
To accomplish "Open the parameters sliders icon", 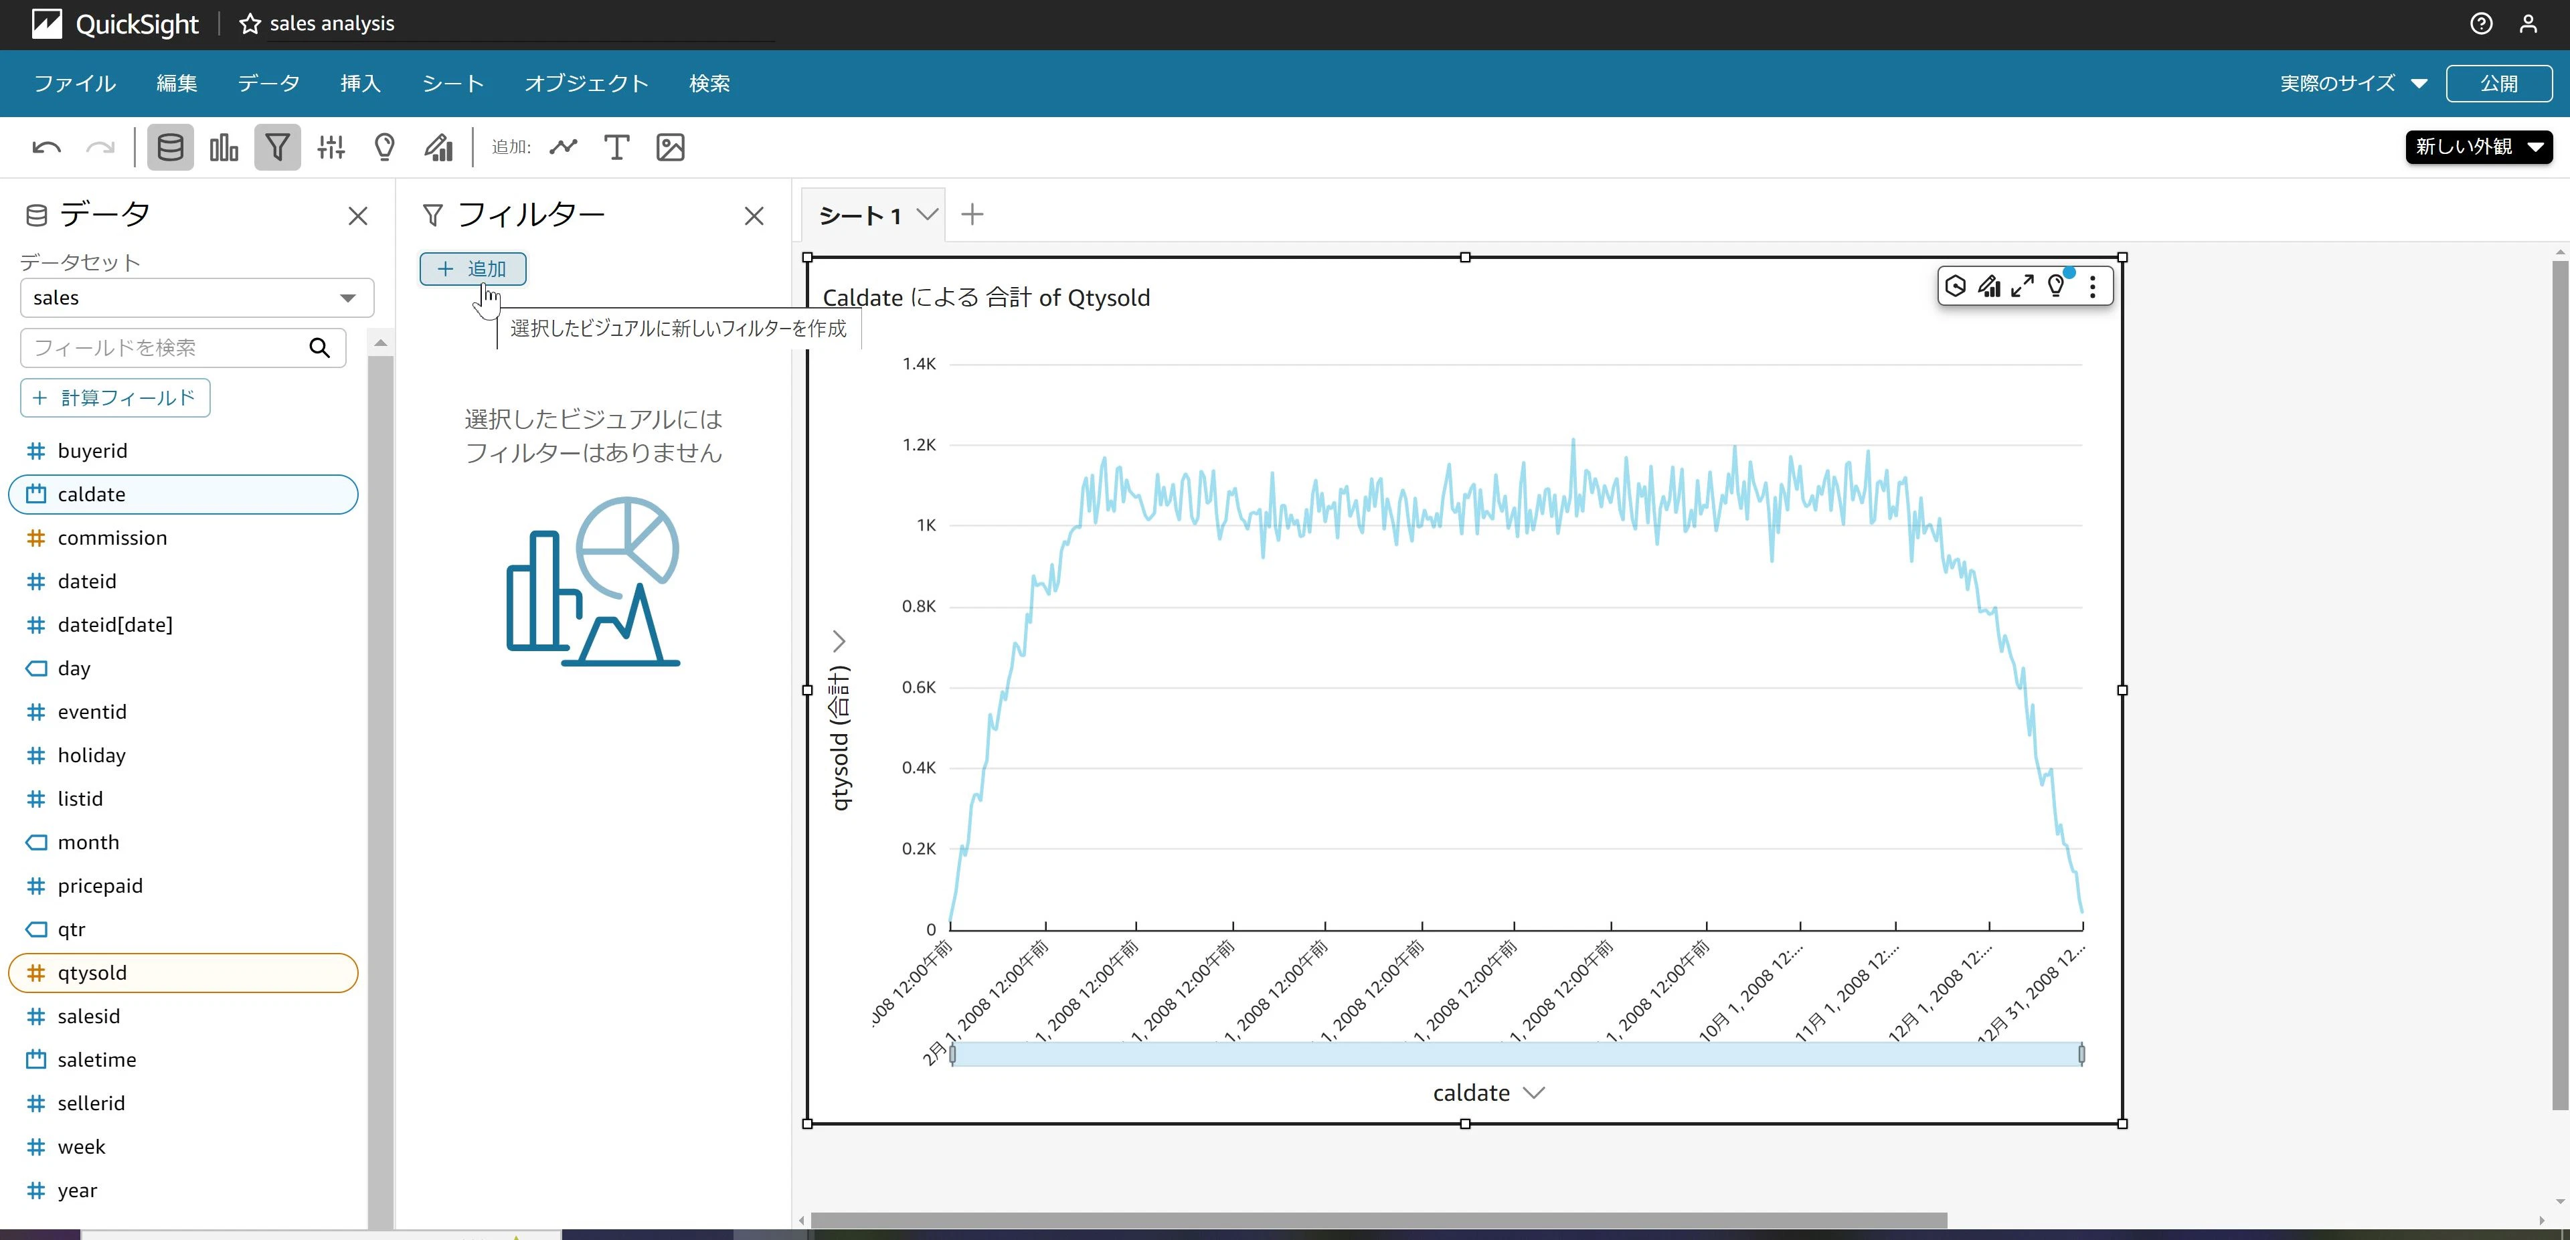I will tap(331, 148).
